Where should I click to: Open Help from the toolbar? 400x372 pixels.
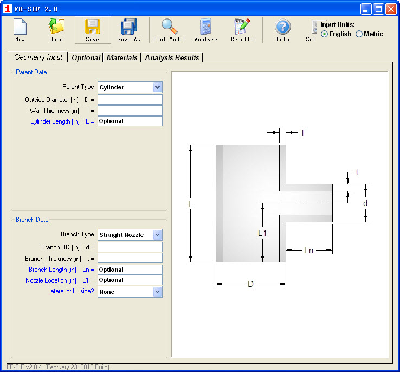click(x=282, y=30)
